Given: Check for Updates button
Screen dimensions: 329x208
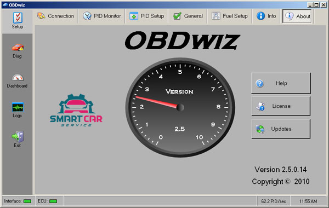Looking at the screenshot, I should (281, 129).
